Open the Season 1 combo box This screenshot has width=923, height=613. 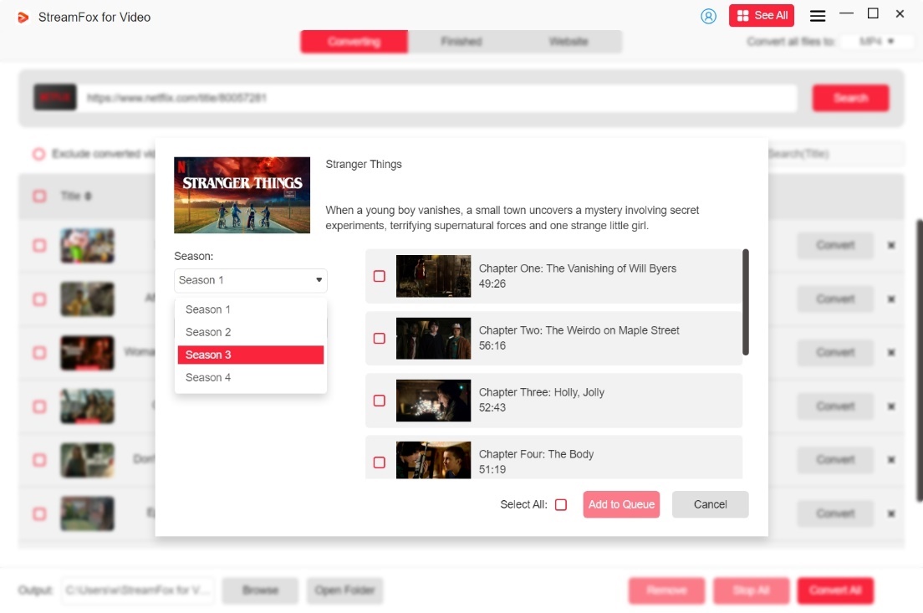coord(251,280)
